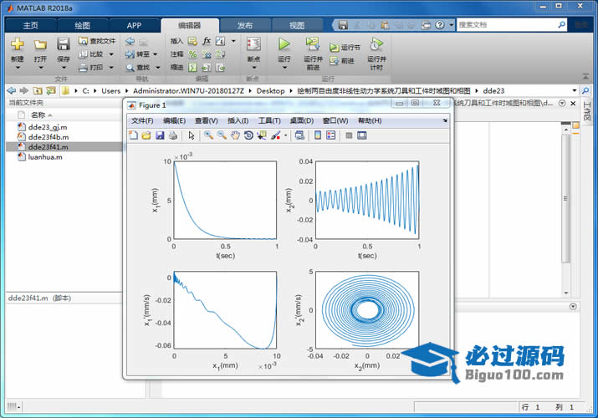Open the 工具(T) menu in Figure 1
The image size is (598, 418).
(269, 120)
